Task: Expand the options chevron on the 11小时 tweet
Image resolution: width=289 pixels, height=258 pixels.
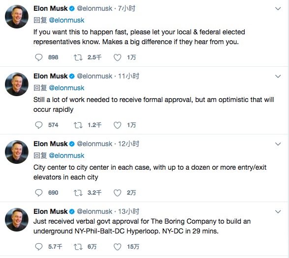Action: 278,77
